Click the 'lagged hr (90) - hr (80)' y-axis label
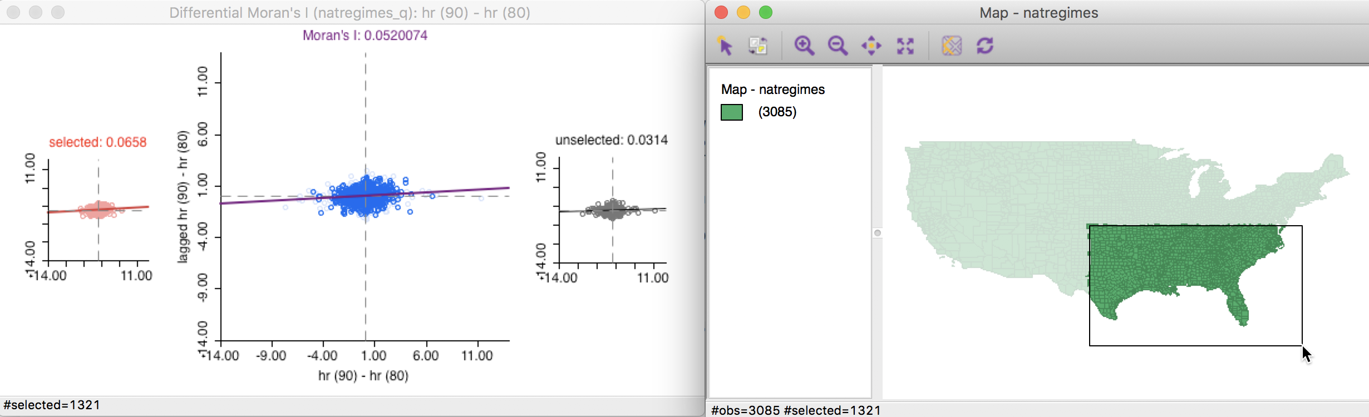The height and width of the screenshot is (417, 1369). pyautogui.click(x=183, y=197)
